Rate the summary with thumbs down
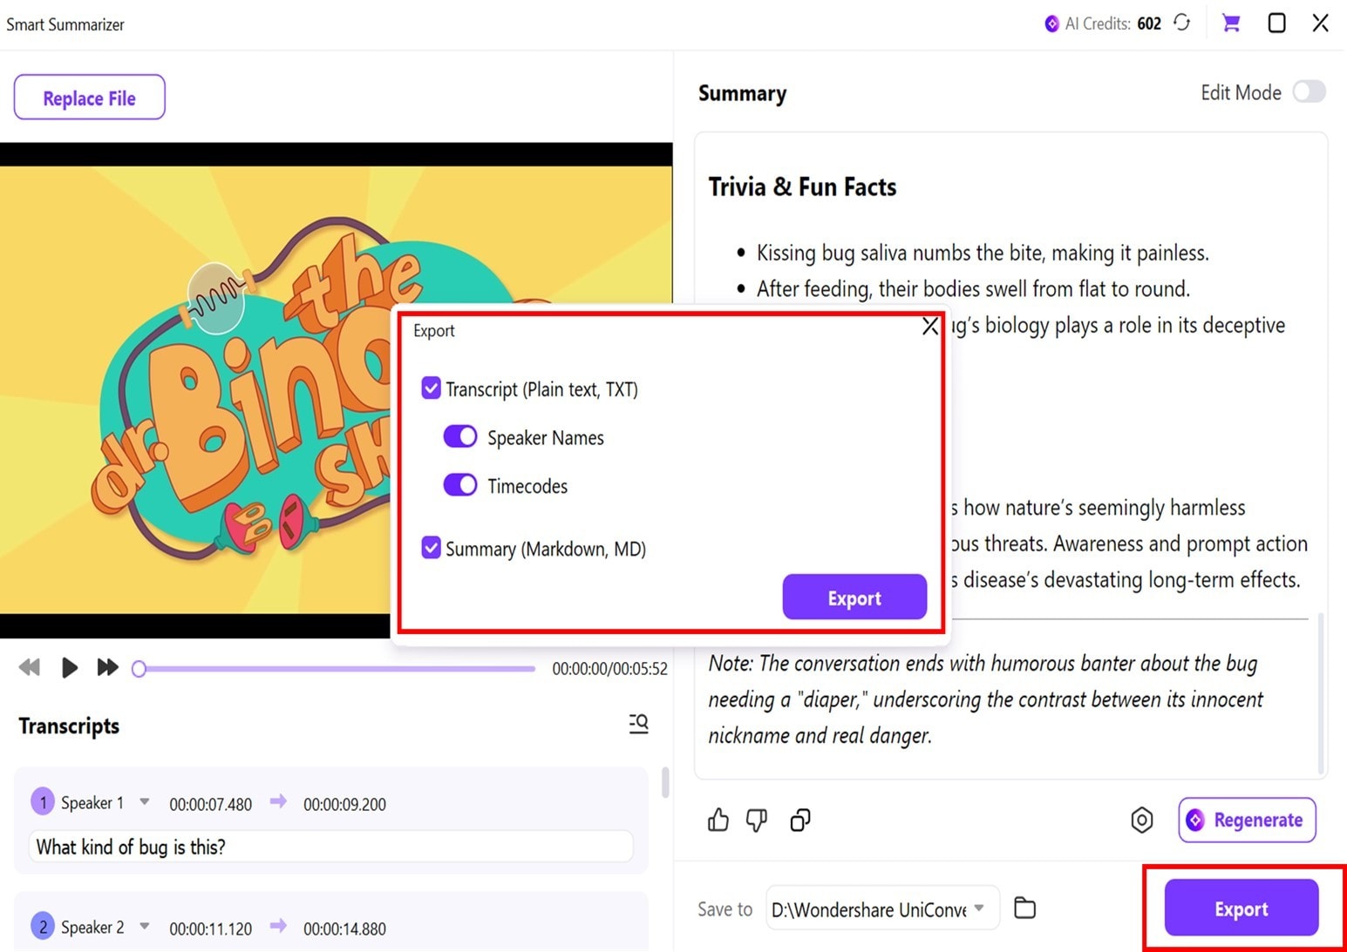 [x=757, y=820]
